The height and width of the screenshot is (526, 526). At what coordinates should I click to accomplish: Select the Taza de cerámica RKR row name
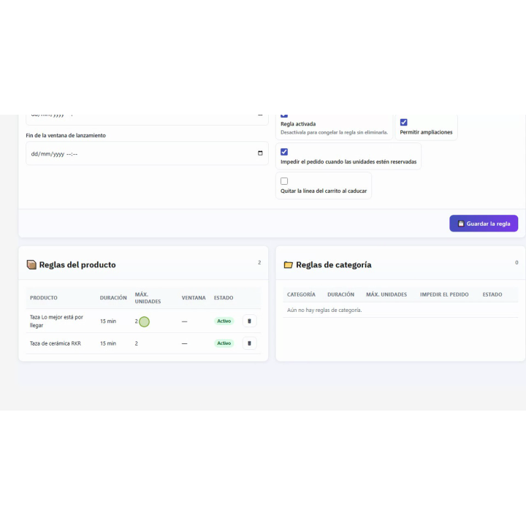pos(56,343)
